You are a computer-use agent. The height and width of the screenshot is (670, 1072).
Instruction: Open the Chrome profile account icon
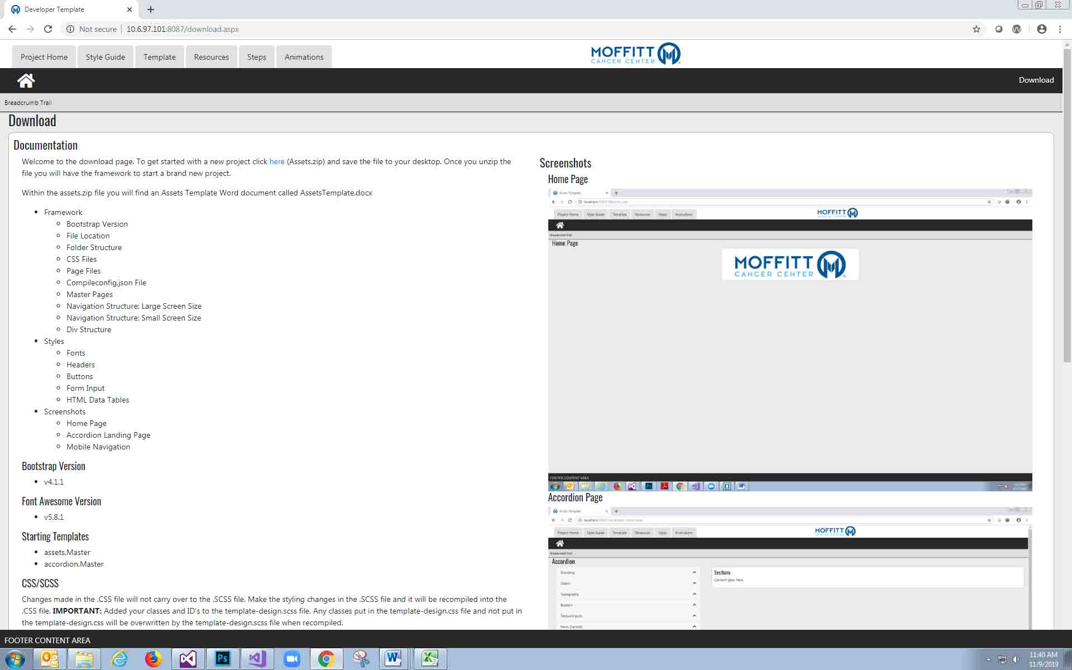[x=1041, y=29]
